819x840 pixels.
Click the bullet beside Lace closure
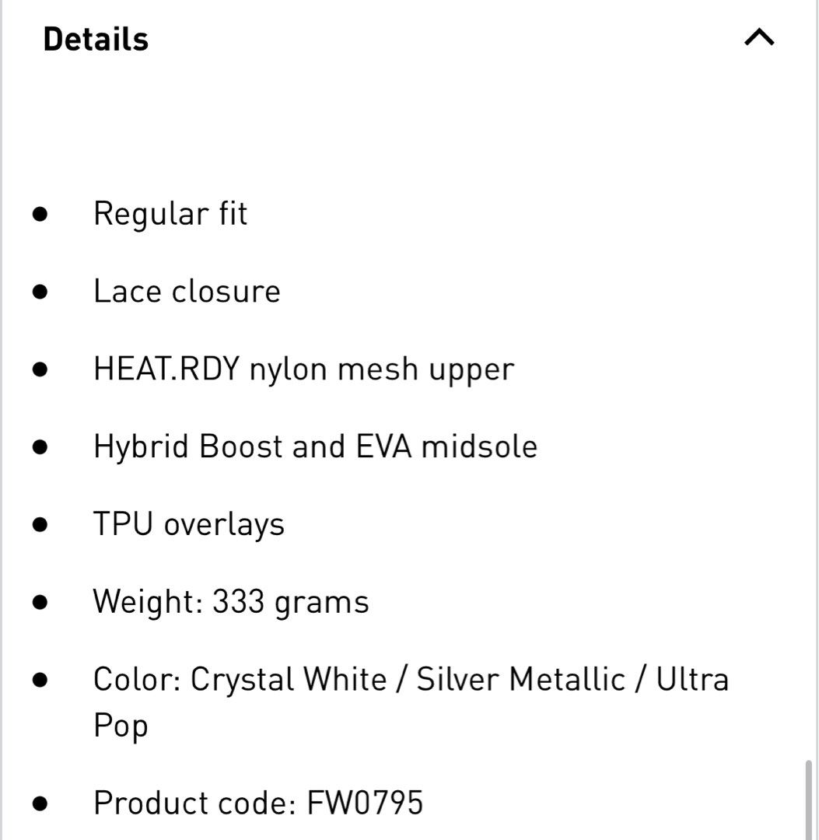40,292
